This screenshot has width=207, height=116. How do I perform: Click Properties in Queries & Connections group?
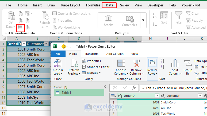pos(62,21)
